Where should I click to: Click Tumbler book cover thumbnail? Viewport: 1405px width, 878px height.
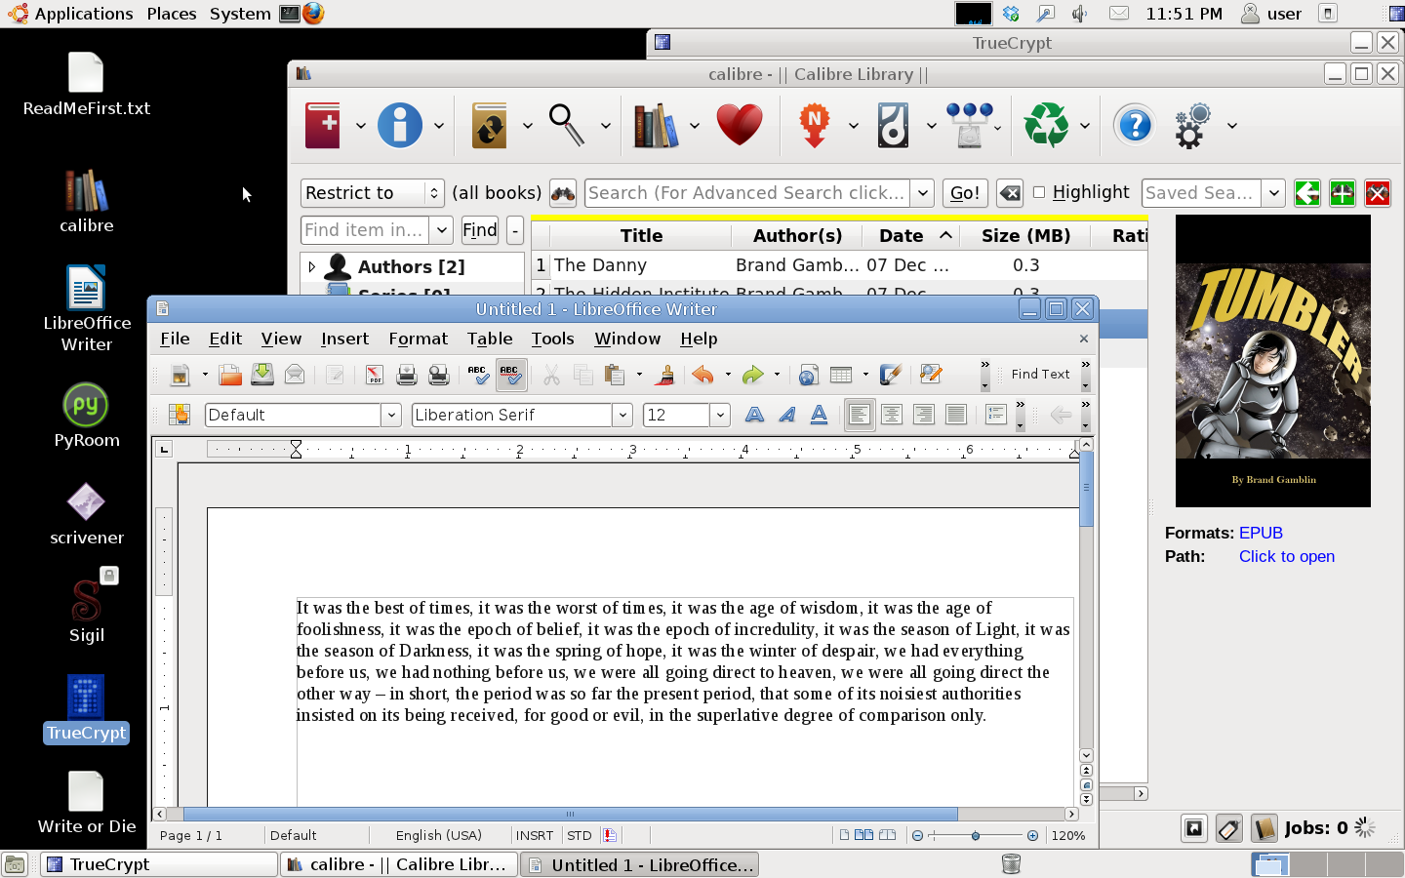(x=1273, y=361)
